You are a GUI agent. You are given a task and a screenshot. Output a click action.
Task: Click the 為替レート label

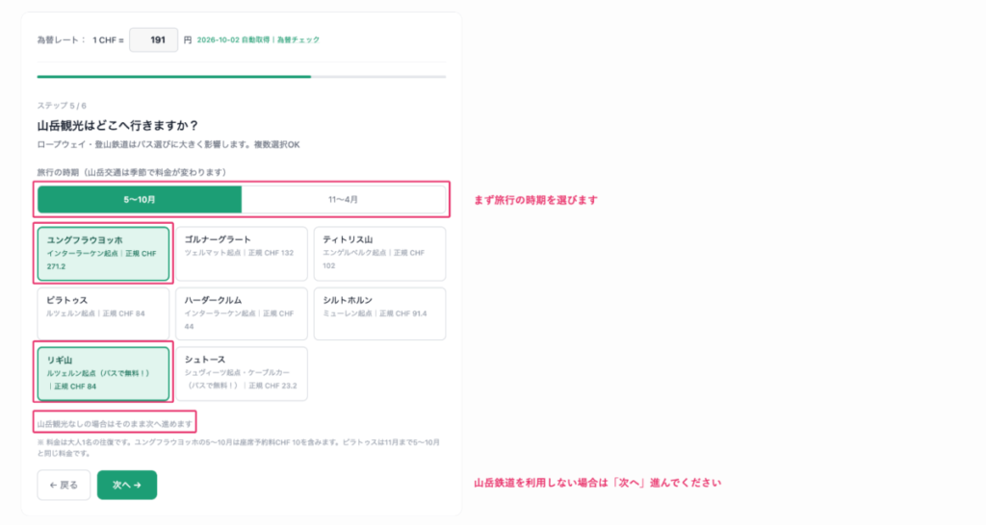point(61,39)
